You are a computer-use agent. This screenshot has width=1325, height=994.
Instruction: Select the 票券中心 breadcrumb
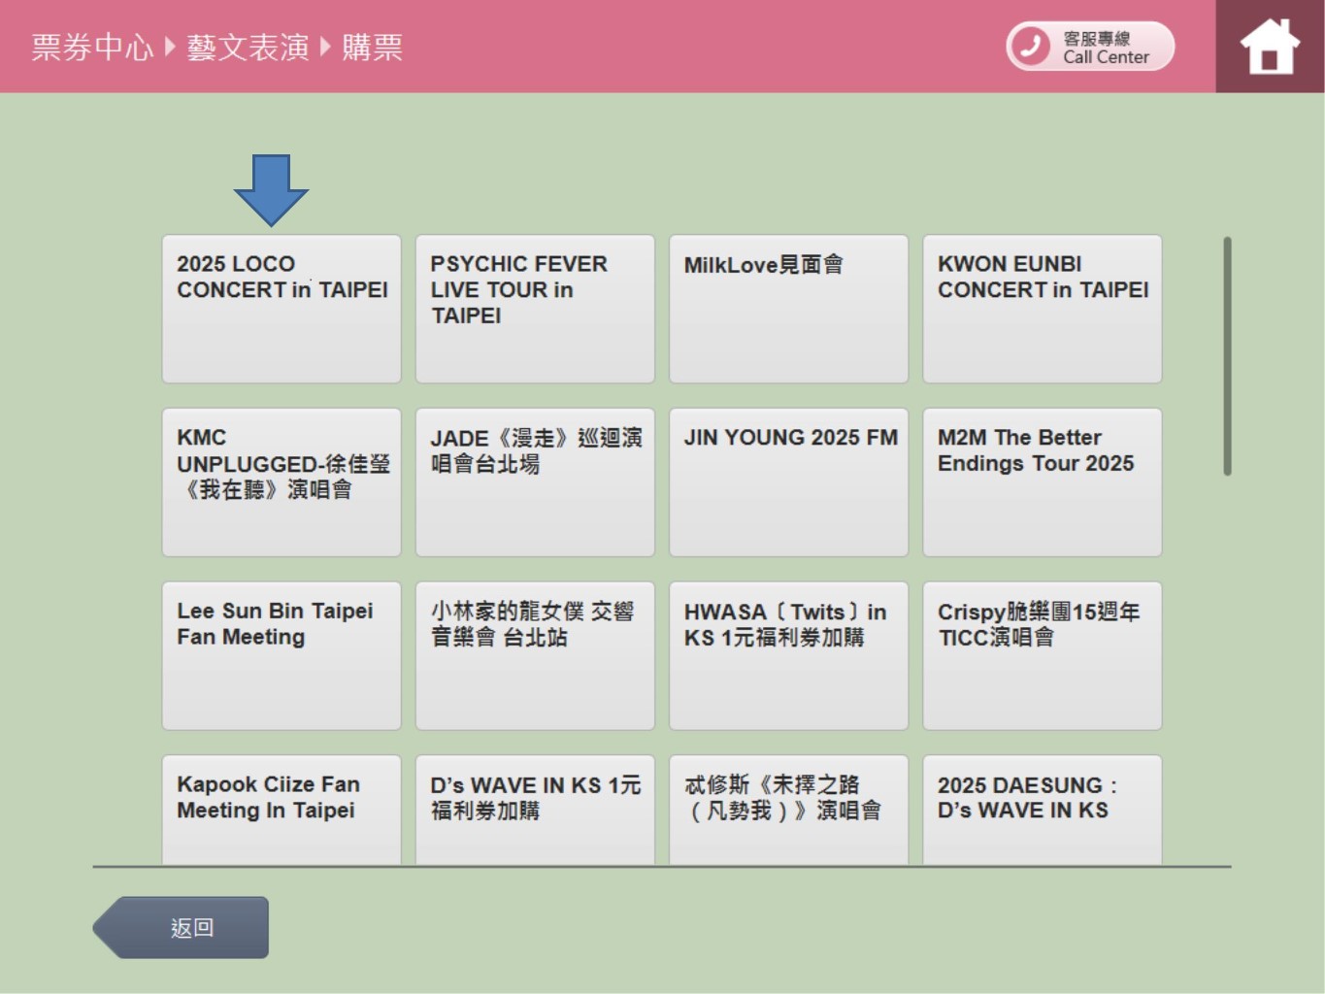92,47
